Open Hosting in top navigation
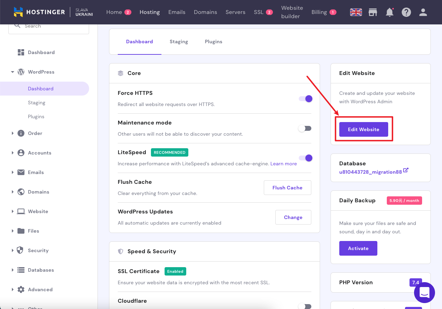The image size is (442, 309). 150,12
